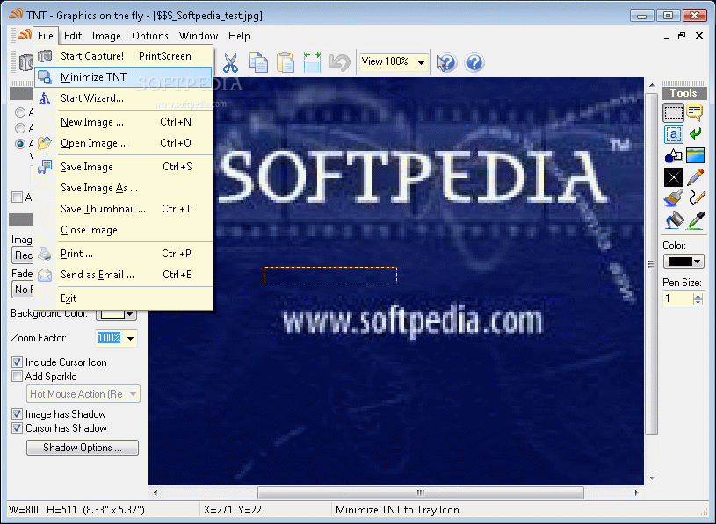The height and width of the screenshot is (524, 716).
Task: Uncheck Cursor has Shadow
Action: click(x=17, y=428)
